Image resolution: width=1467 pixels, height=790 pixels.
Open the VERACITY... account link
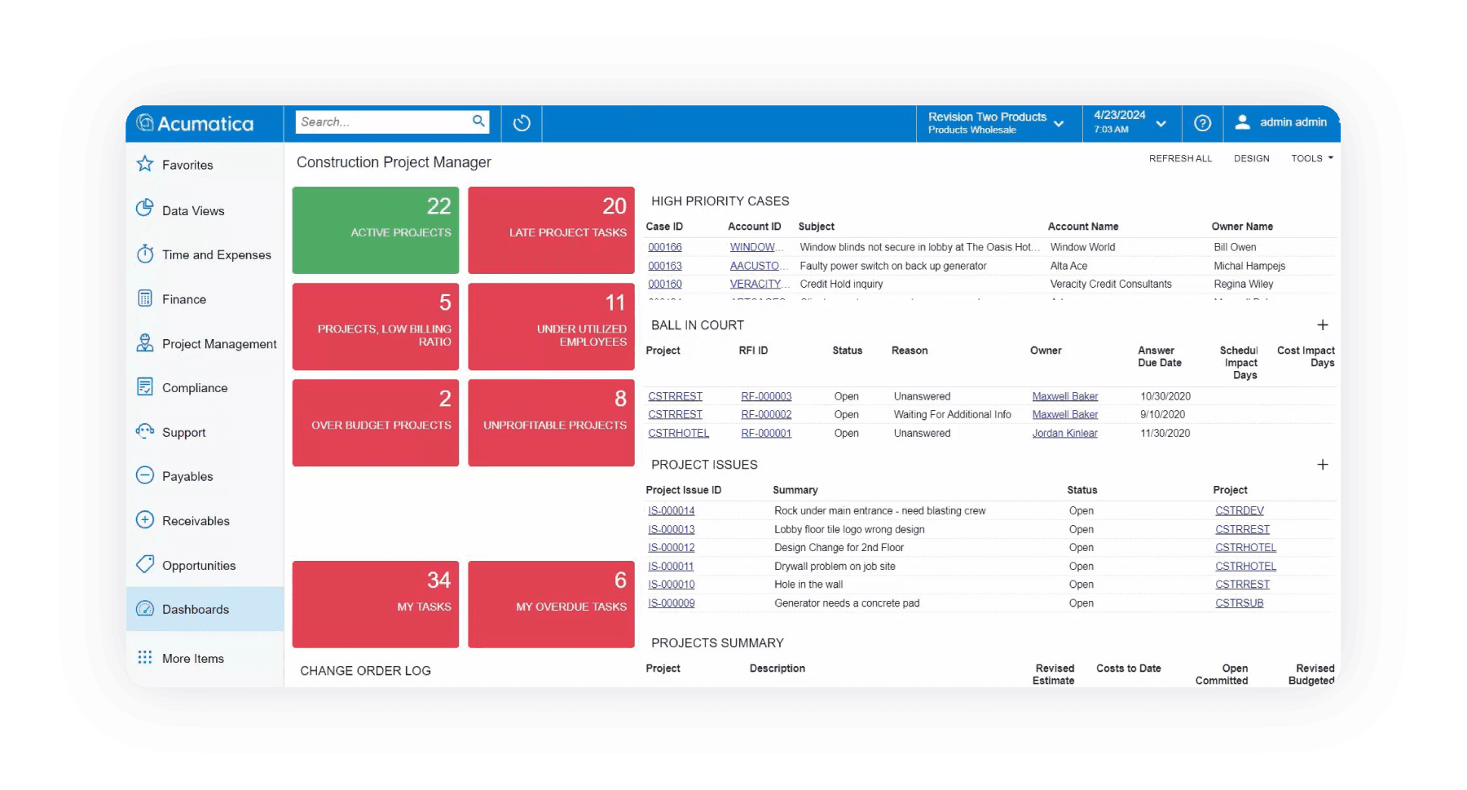click(760, 284)
